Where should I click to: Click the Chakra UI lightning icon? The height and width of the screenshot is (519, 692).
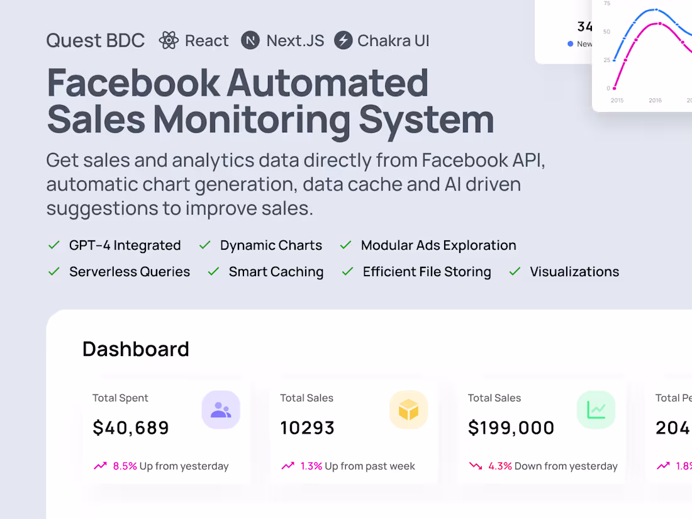[343, 40]
